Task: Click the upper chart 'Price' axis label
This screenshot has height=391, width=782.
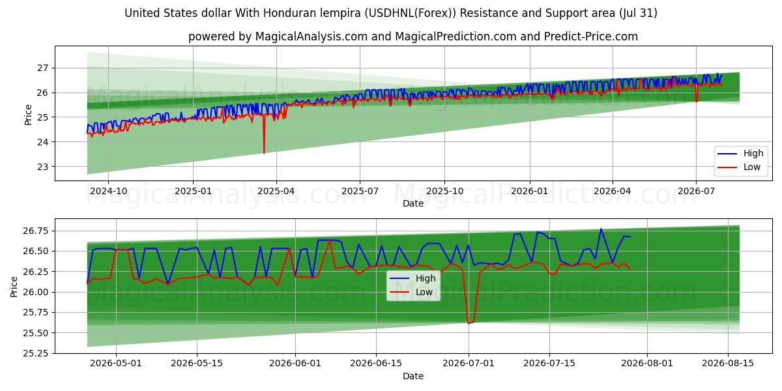Action: point(28,113)
